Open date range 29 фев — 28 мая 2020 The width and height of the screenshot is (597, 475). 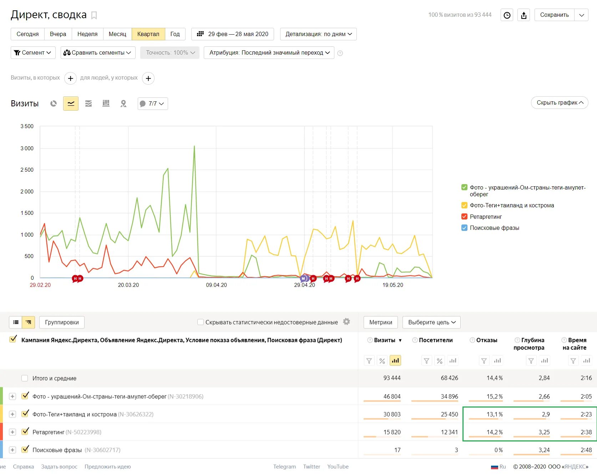(x=233, y=34)
